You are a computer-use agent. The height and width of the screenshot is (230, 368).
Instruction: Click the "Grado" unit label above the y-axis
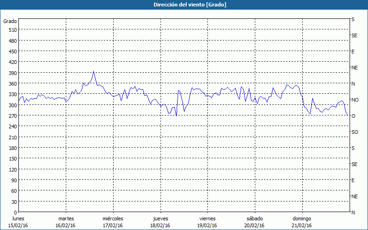tap(10, 21)
